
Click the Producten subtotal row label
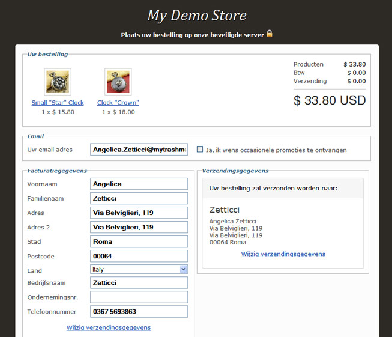click(x=308, y=64)
